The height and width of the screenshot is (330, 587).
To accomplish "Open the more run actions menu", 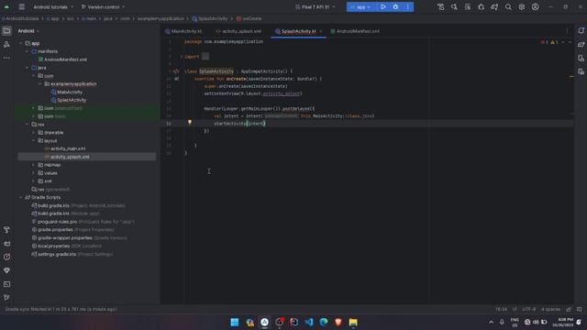I will (x=407, y=6).
